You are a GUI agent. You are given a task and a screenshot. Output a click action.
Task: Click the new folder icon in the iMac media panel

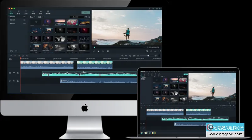coord(11,51)
